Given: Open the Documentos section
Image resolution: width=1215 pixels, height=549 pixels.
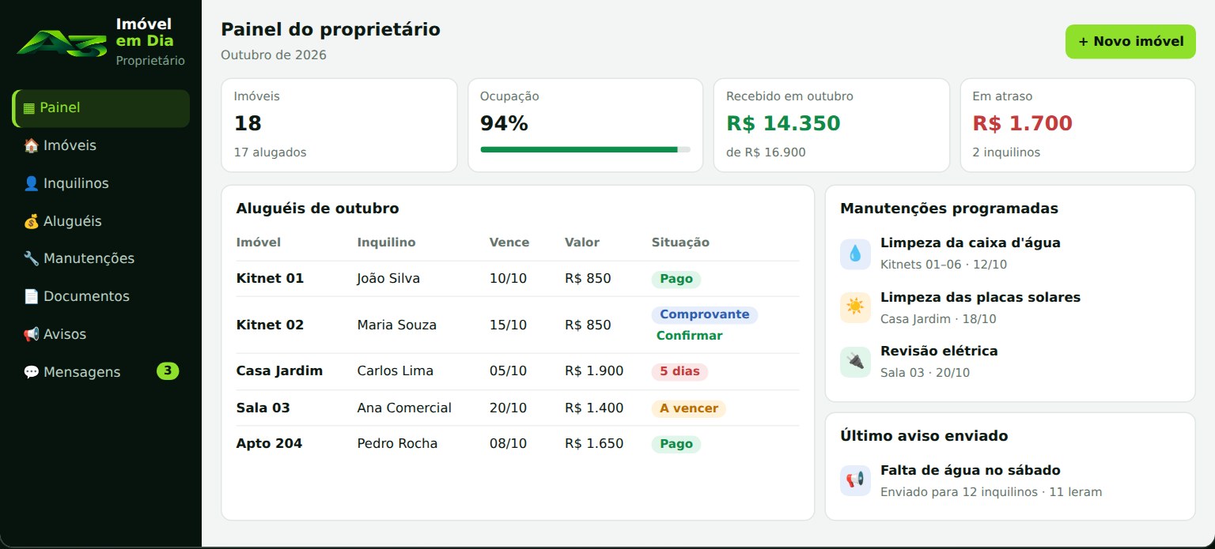Looking at the screenshot, I should pos(100,296).
